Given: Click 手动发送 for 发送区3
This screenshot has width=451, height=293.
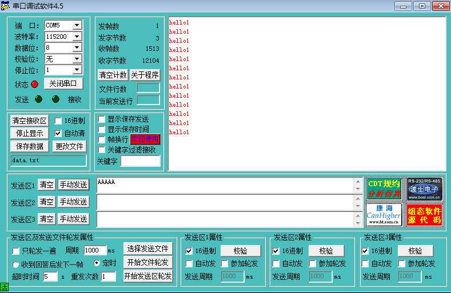Looking at the screenshot, I should pos(73,219).
